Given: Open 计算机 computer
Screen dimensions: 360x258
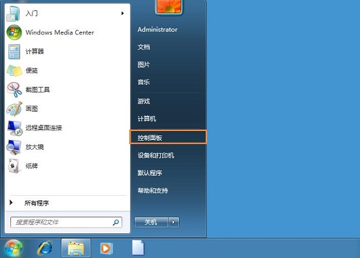Looking at the screenshot, I should tap(147, 119).
